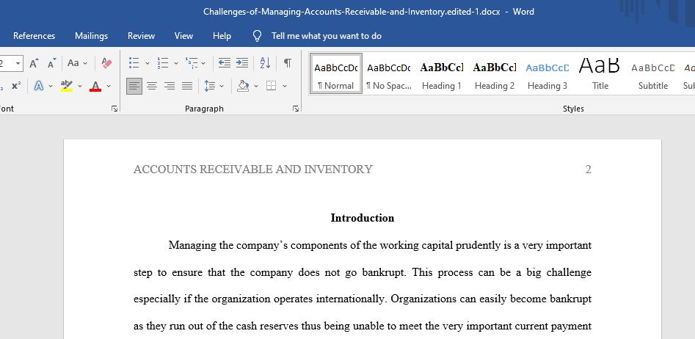Open the Review ribbon tab
The image size is (695, 339).
[x=142, y=36]
